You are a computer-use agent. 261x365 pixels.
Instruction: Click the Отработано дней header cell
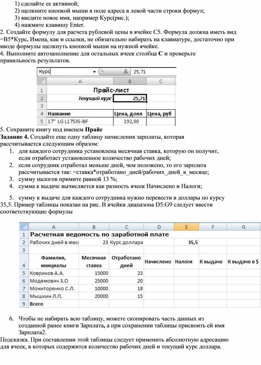pyautogui.click(x=126, y=261)
